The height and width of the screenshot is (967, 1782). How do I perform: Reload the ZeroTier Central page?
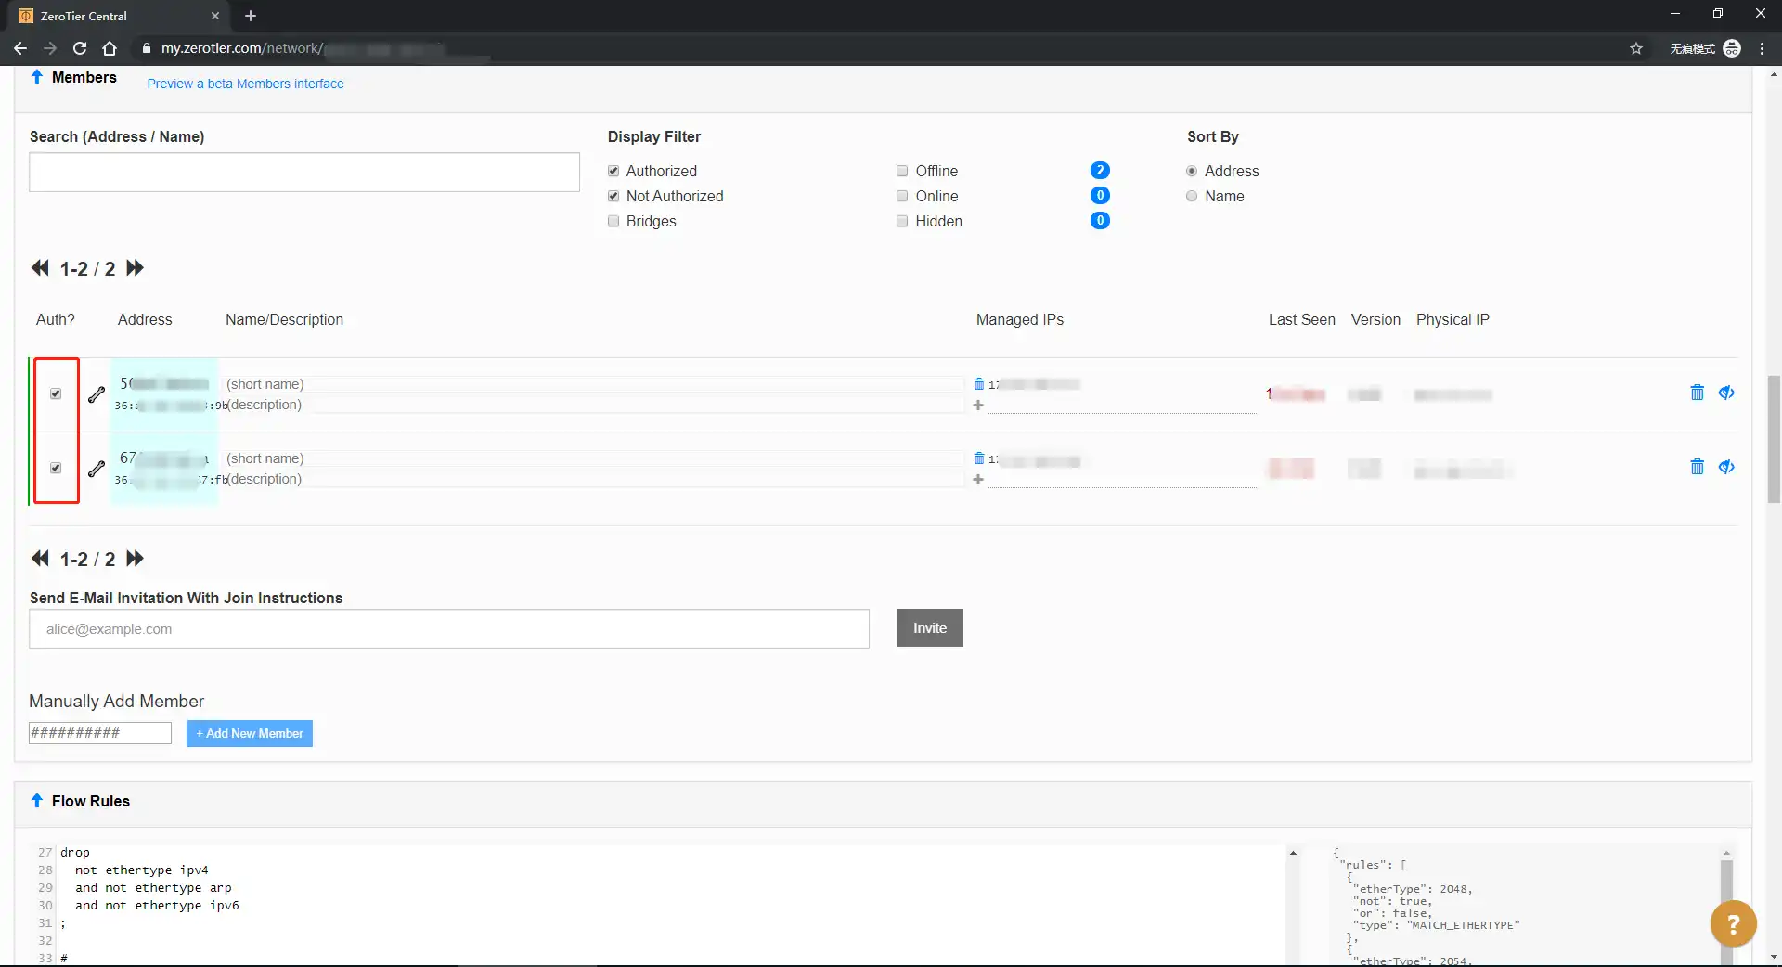pyautogui.click(x=80, y=48)
